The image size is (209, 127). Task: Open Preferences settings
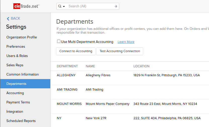point(16,46)
